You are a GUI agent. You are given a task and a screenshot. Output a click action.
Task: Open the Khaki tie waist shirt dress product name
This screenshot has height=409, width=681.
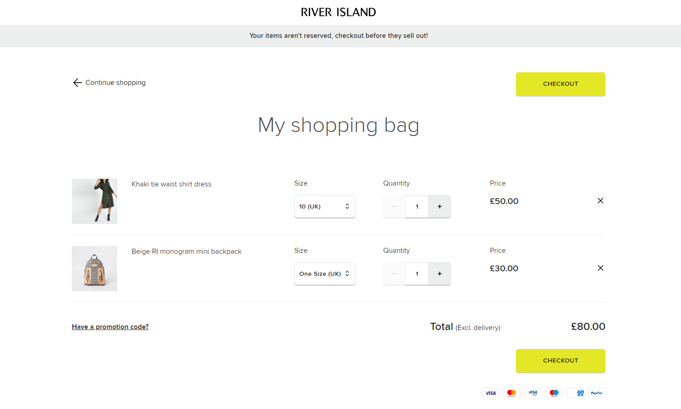171,184
